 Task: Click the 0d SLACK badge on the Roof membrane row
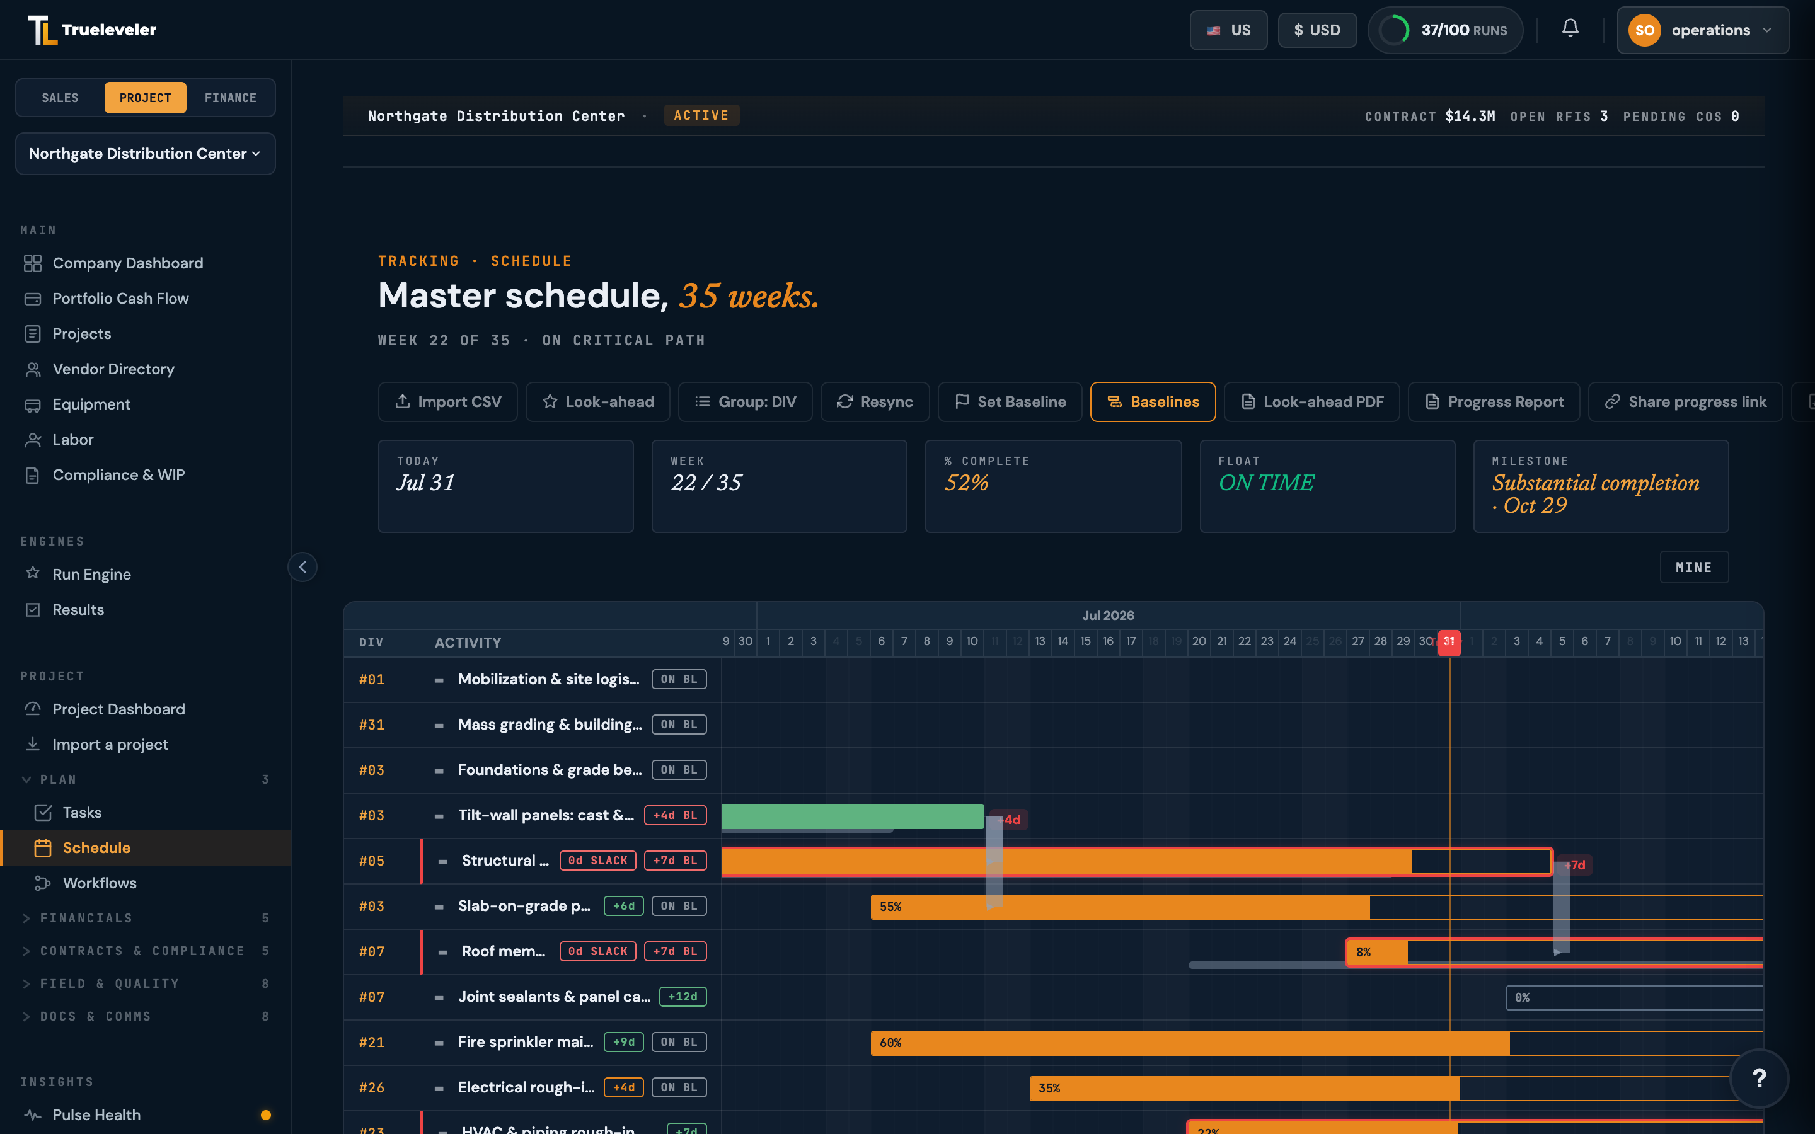point(597,951)
